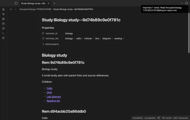Viewport: 190px width, 120px height.
Task: Open command palette ribbon icon
Action: [3, 33]
